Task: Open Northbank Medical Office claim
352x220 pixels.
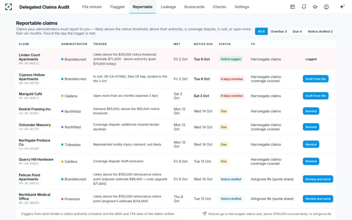Action: tap(35, 197)
